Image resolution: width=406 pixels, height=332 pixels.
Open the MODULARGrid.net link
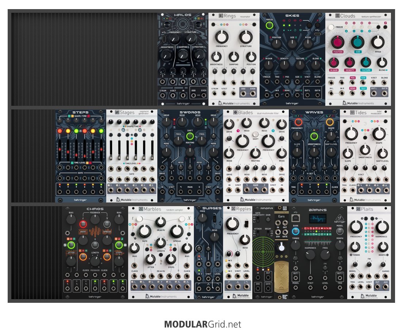203,324
